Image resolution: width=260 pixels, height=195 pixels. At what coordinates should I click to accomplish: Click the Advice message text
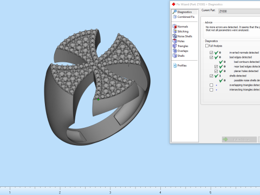(233, 29)
